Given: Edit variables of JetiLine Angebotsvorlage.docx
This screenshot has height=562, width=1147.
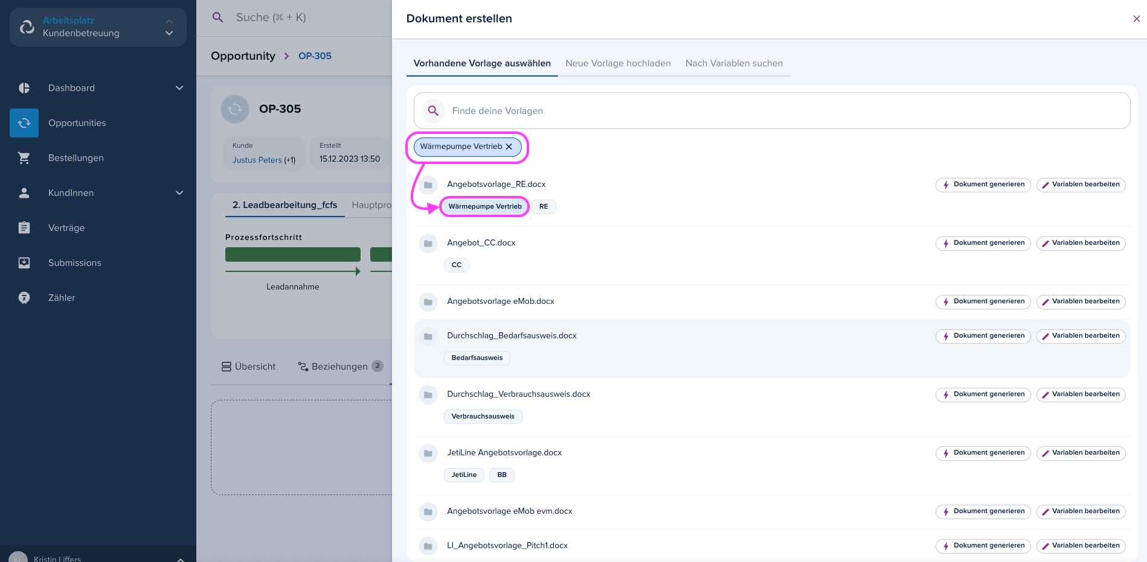Looking at the screenshot, I should [1081, 453].
